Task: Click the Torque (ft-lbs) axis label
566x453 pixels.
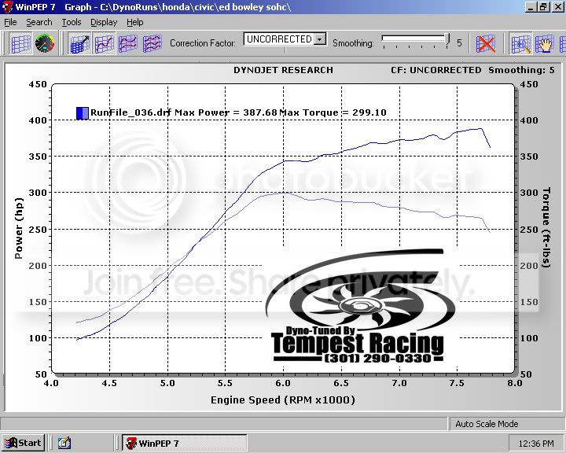Action: tap(546, 227)
